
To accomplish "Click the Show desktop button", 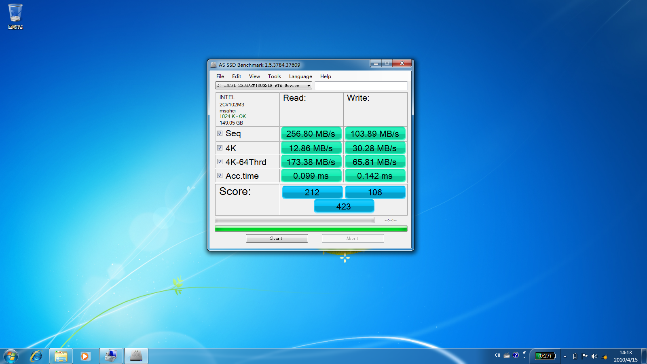I will click(644, 356).
